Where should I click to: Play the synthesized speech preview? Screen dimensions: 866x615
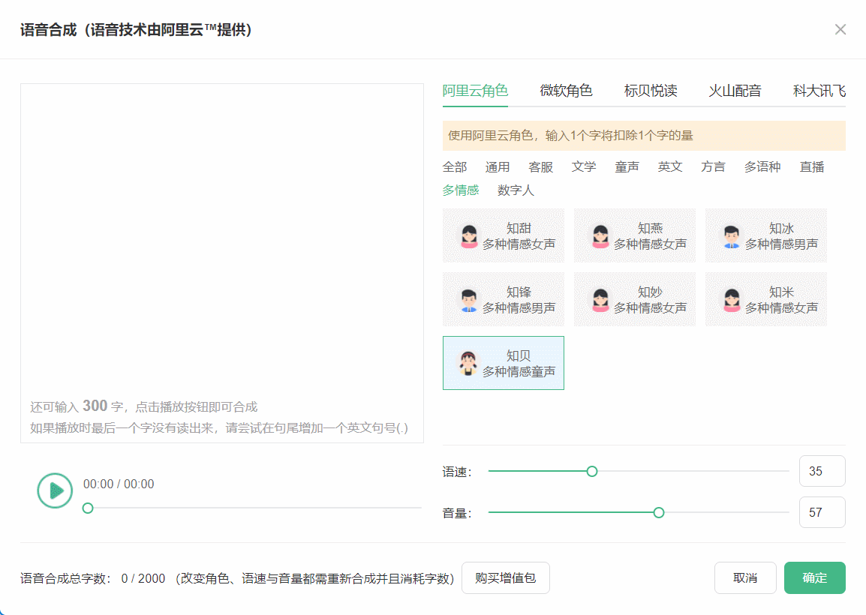point(55,490)
